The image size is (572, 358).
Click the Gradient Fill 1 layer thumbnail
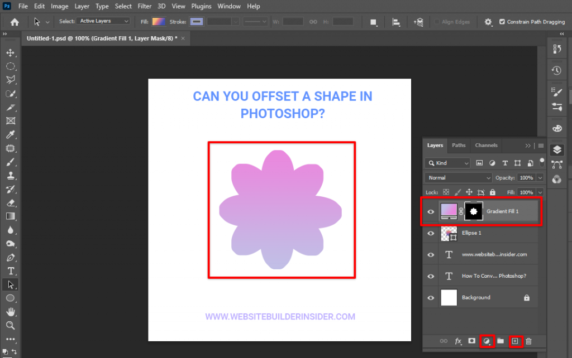pos(450,211)
